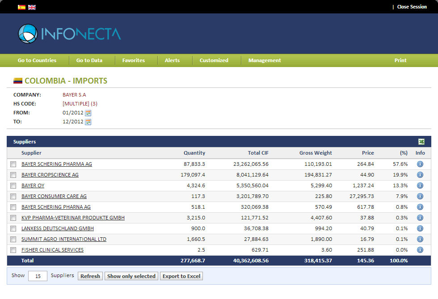Open the Favorites menu
Screen dimensions: 438x299
[x=134, y=60]
